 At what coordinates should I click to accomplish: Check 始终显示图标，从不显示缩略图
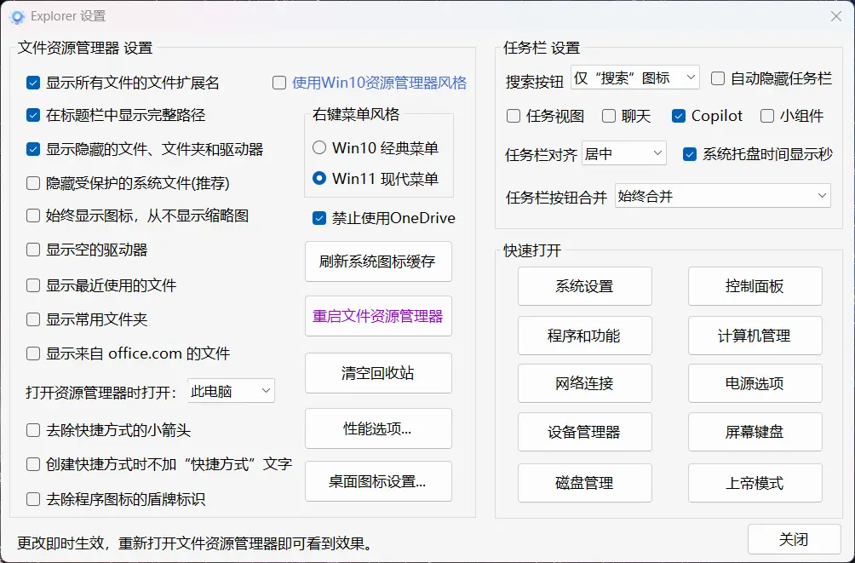tap(33, 215)
